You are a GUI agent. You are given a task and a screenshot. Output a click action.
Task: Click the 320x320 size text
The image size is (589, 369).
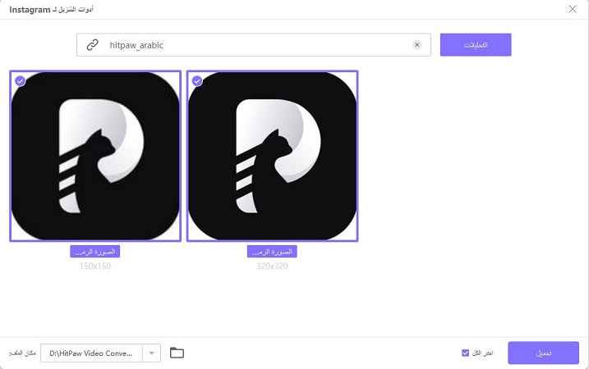(x=272, y=266)
